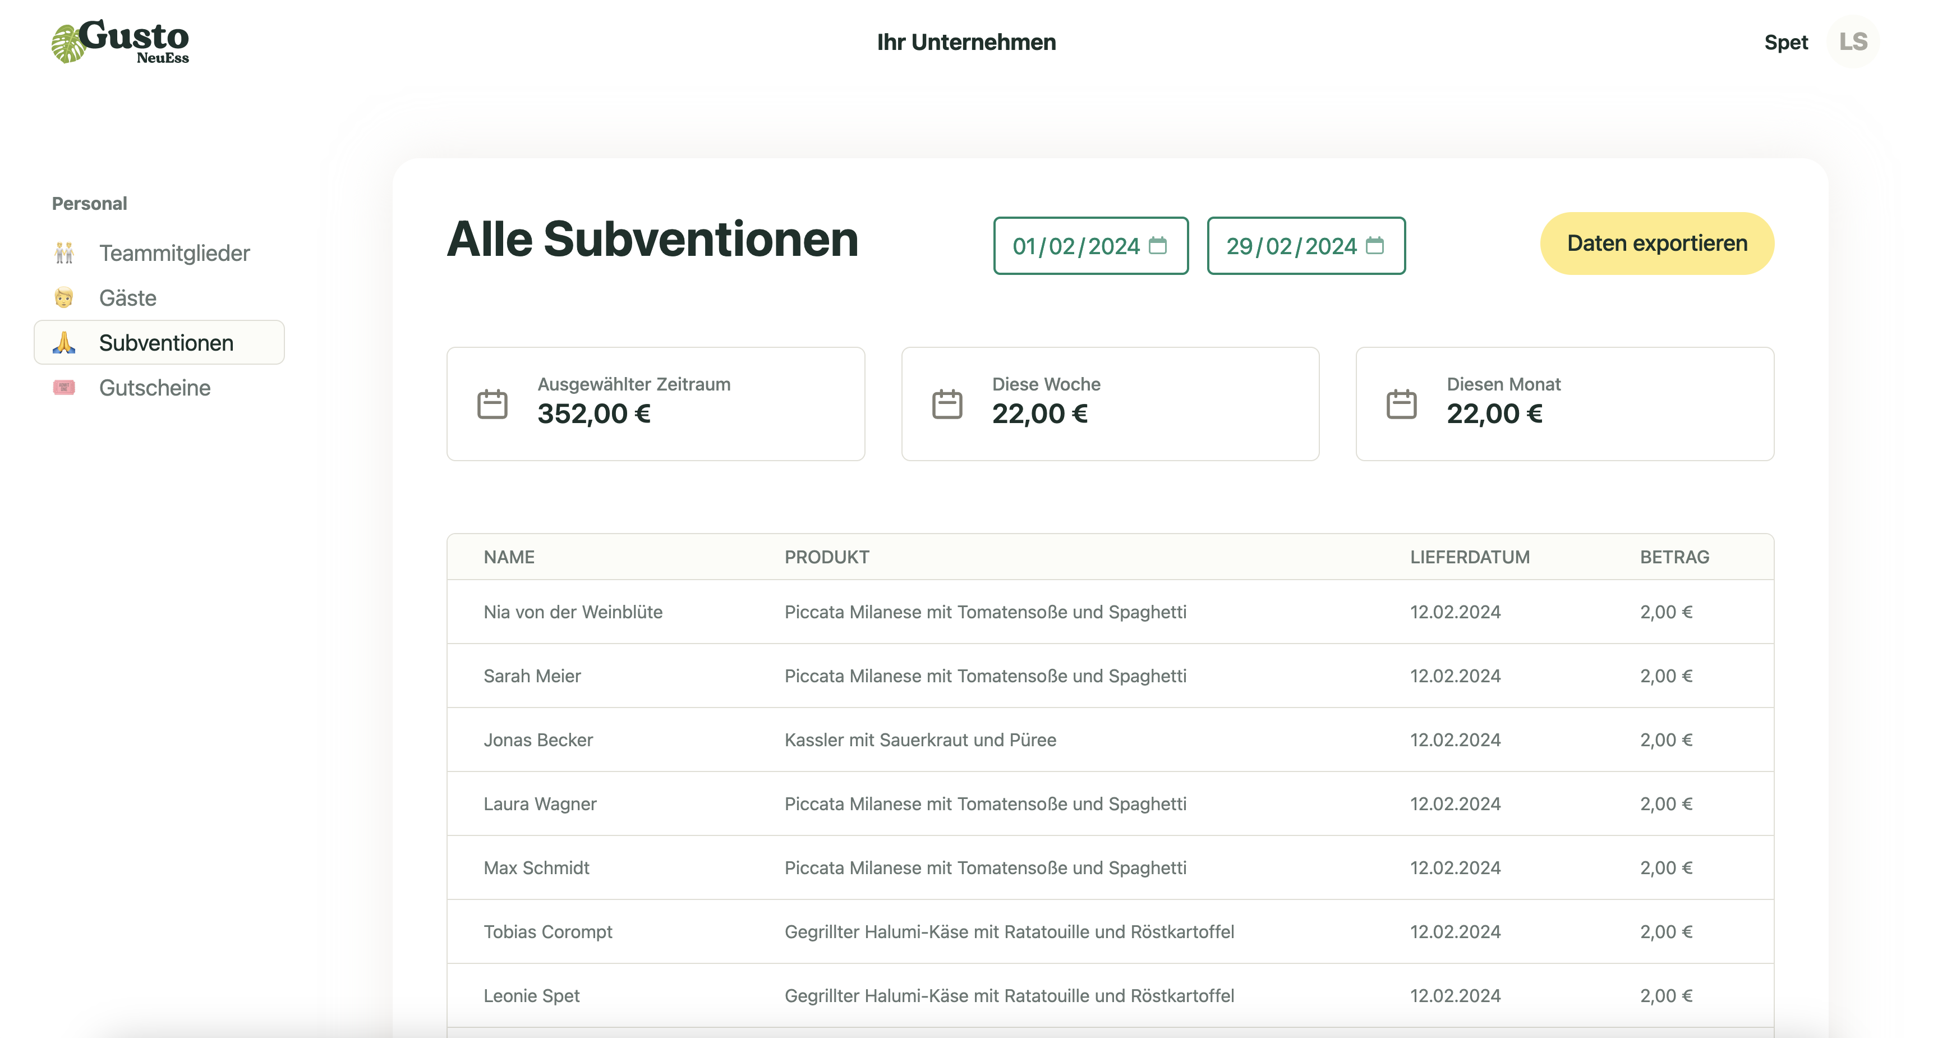This screenshot has height=1038, width=1933.
Task: Click the start date field 01/02/2024
Action: pos(1090,245)
